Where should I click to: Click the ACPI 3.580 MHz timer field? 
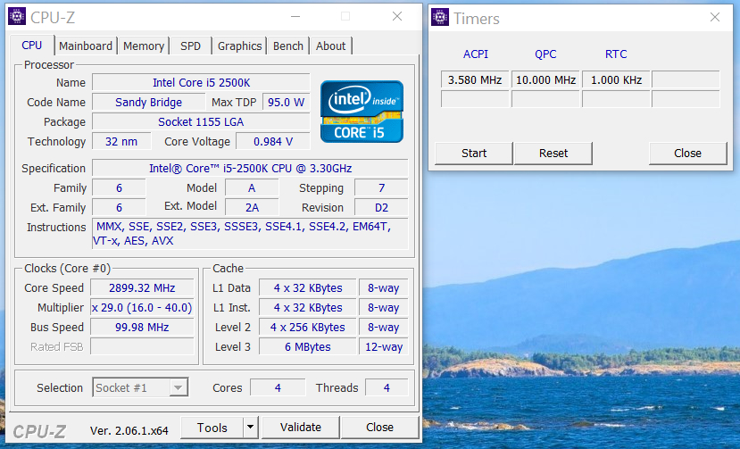475,79
